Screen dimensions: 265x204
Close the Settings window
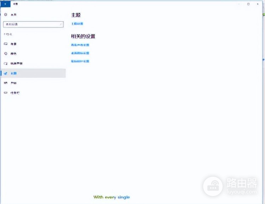[257, 4]
